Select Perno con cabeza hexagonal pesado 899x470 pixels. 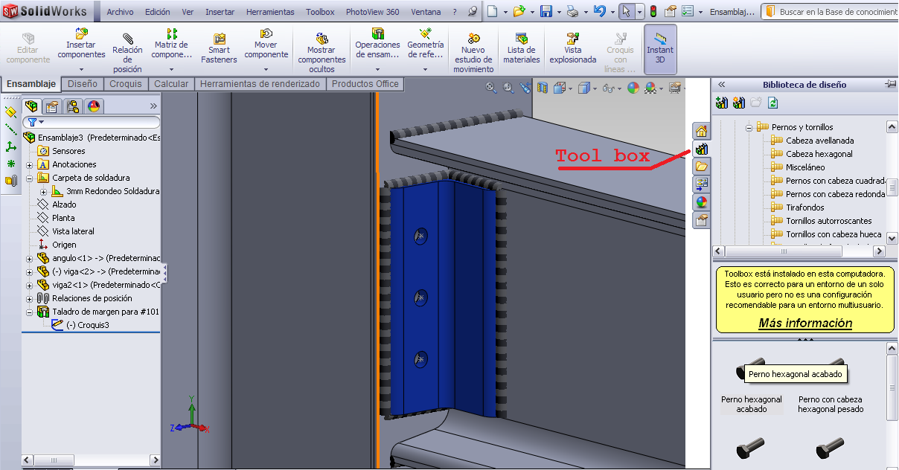point(831,405)
